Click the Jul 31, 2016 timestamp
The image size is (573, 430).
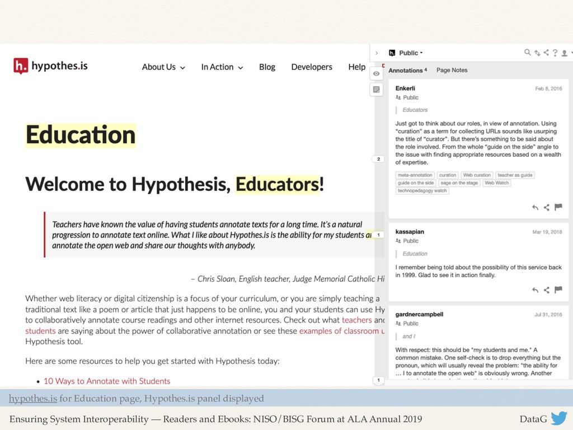548,315
